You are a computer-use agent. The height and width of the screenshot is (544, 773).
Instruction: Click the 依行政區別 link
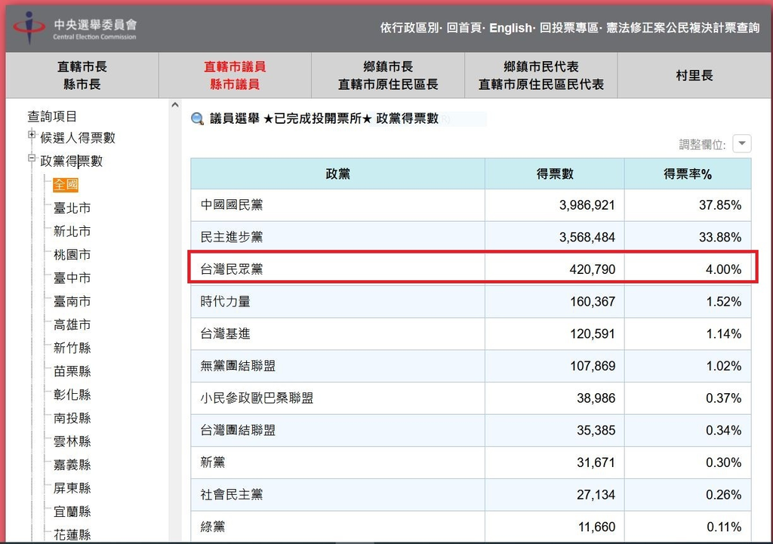[410, 28]
